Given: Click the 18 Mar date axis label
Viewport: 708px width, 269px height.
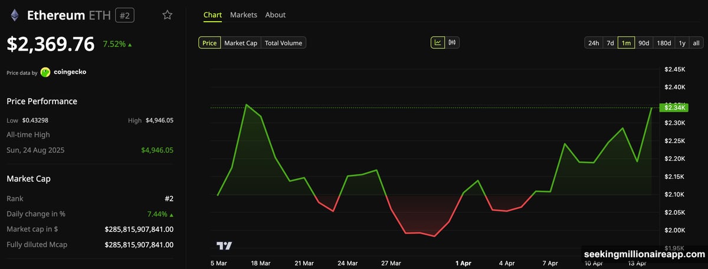Looking at the screenshot, I should pos(261,263).
